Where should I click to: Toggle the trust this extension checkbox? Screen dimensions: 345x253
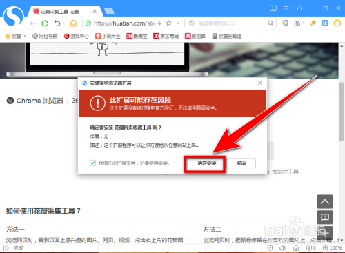pos(92,163)
